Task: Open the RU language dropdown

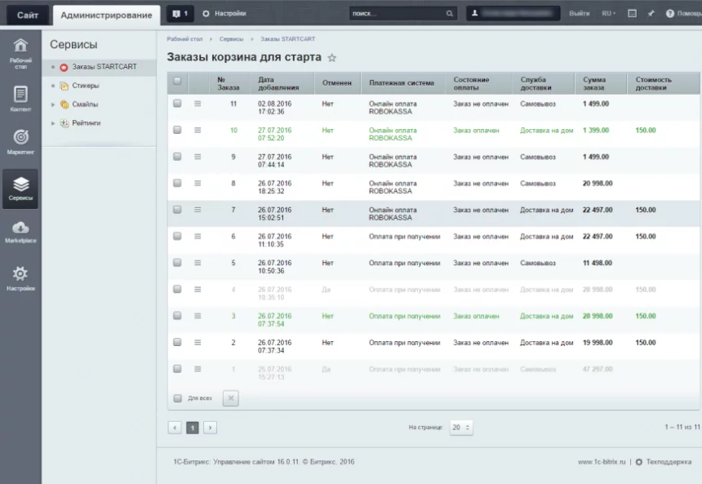Action: pyautogui.click(x=608, y=14)
